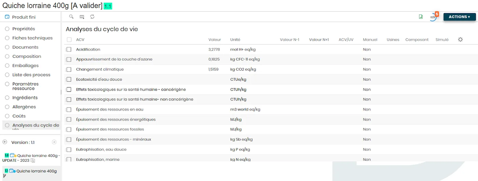Click the Produit fini box icon
This screenshot has height=181, width=478.
(7, 17)
